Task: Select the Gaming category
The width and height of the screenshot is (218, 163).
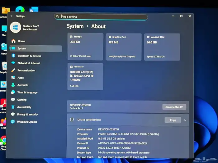Action: [22, 100]
